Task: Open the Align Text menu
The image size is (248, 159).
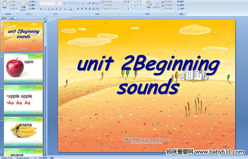Action: (108, 5)
